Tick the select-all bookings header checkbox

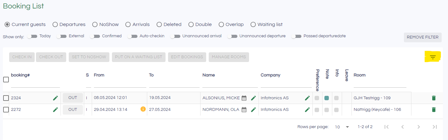[6, 80]
